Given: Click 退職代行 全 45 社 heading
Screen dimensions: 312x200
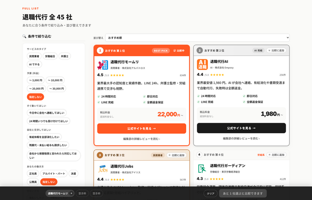Looking at the screenshot, I should pos(48,17).
